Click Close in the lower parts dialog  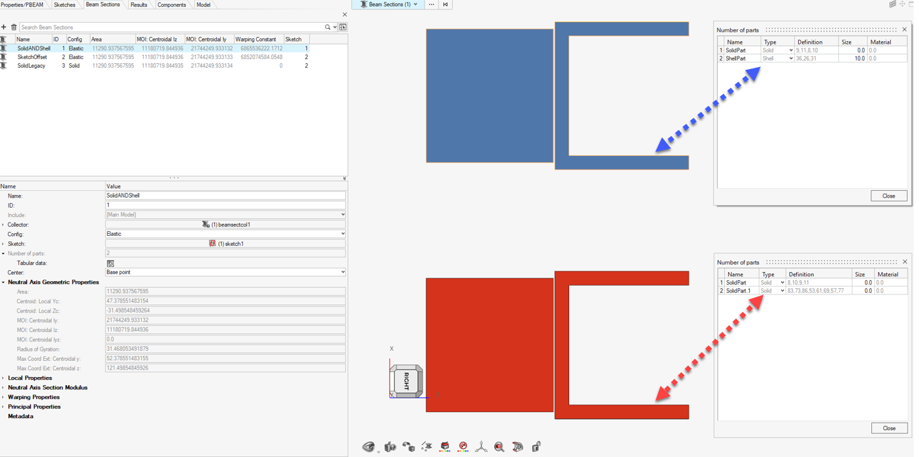pos(889,428)
